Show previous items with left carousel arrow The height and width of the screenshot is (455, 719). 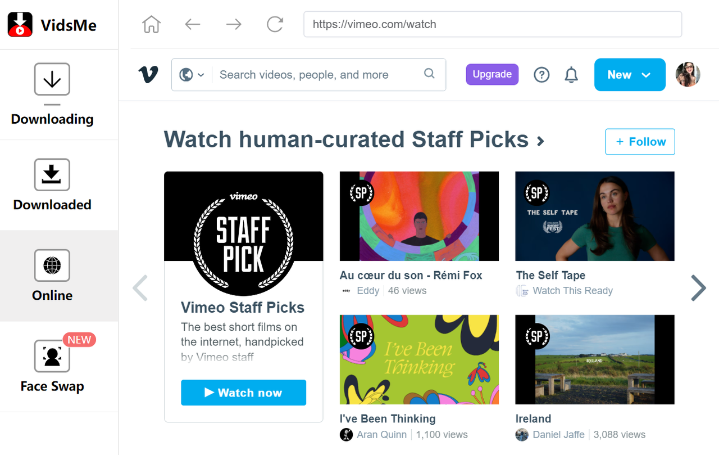pyautogui.click(x=140, y=288)
